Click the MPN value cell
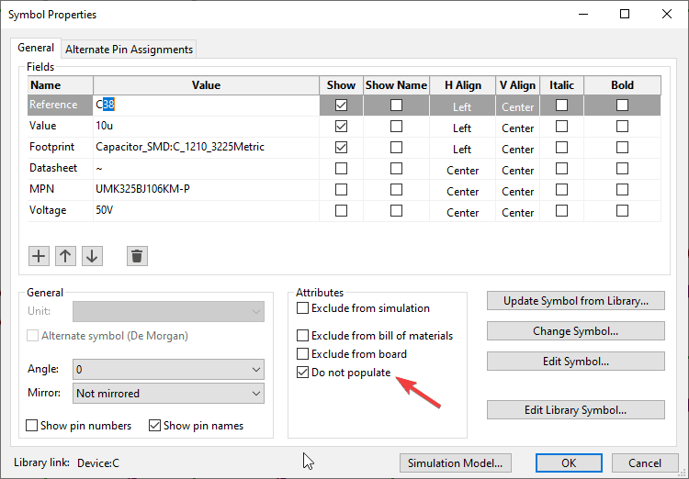This screenshot has height=479, width=689. pyautogui.click(x=206, y=191)
